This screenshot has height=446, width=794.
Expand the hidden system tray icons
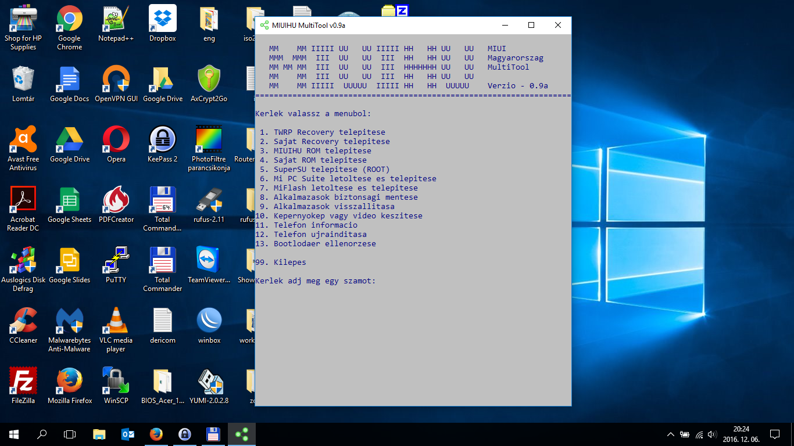[x=670, y=434]
